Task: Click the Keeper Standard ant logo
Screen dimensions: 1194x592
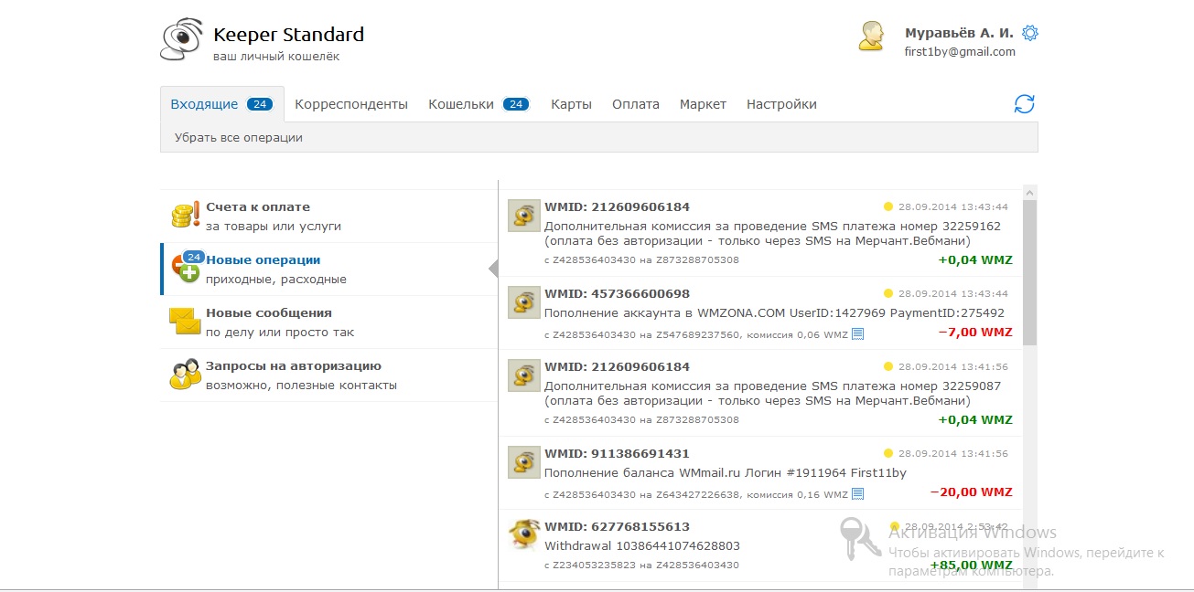Action: tap(180, 41)
